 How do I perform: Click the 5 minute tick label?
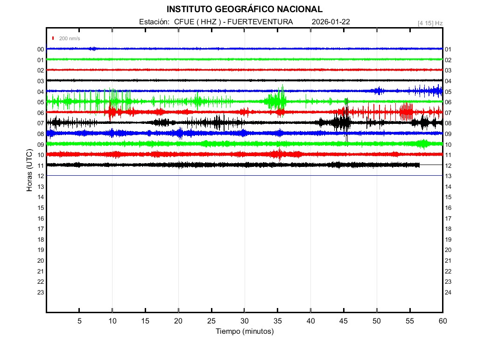(x=79, y=321)
